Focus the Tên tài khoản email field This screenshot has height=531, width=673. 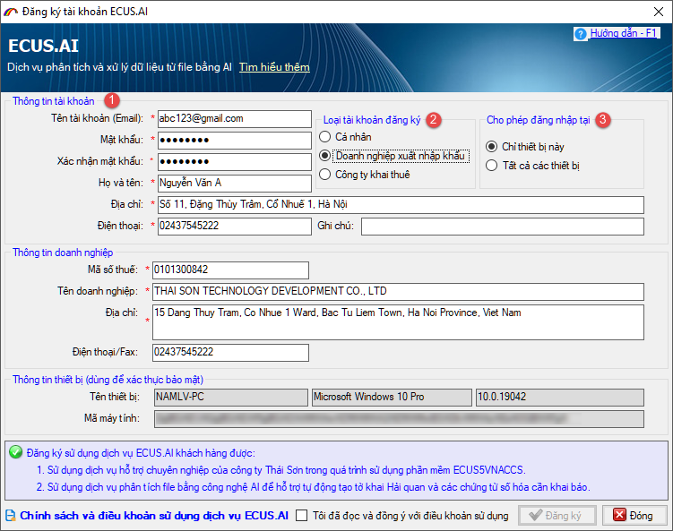[x=233, y=118]
